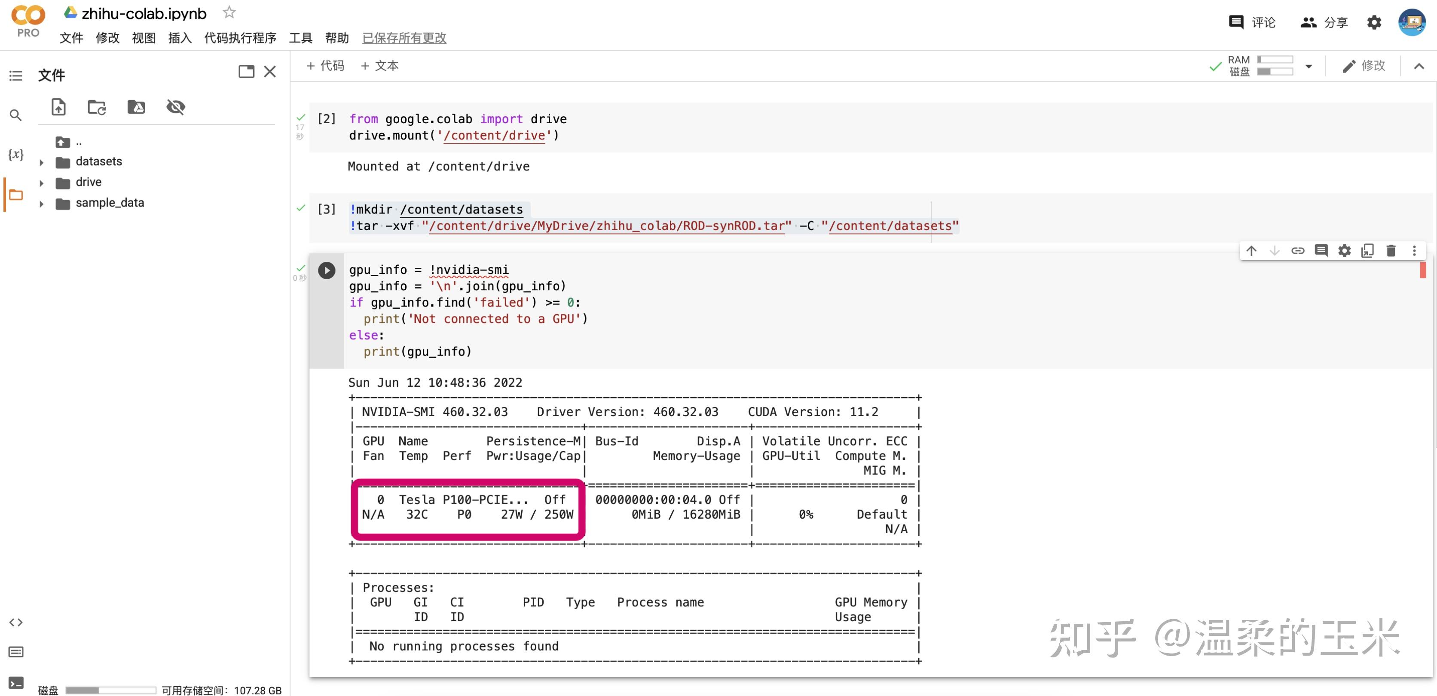Copy link to the selected cell
This screenshot has height=696, width=1437.
1297,251
